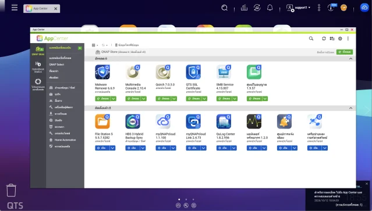Dismiss the bottom-right notification popup

(x=367, y=184)
